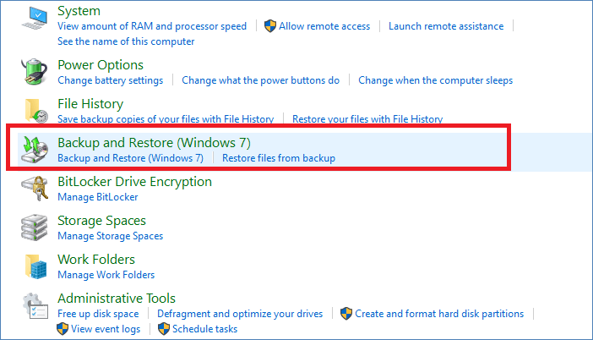Image resolution: width=593 pixels, height=340 pixels.
Task: Open Allow remote access link
Action: [x=324, y=26]
